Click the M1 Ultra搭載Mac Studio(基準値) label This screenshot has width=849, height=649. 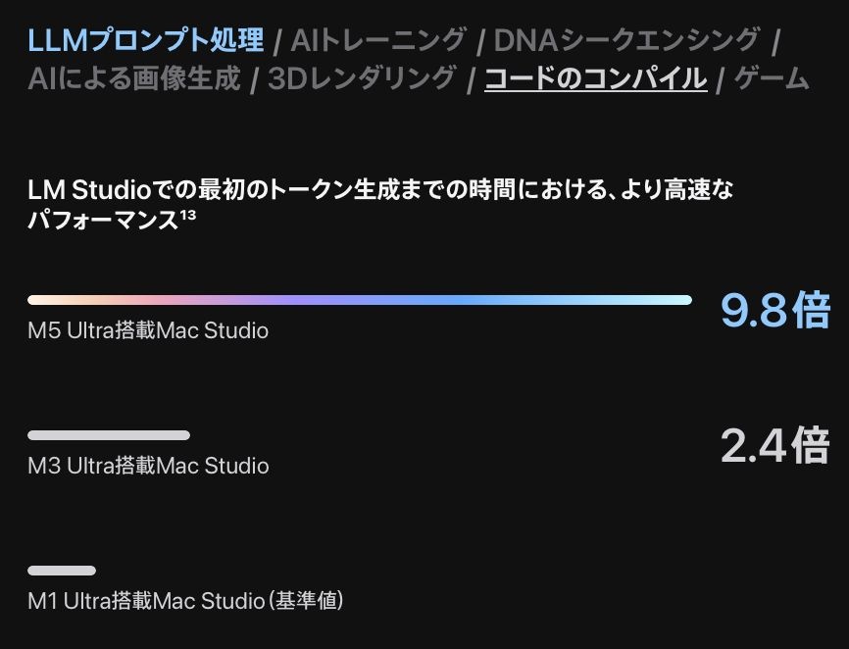tap(185, 601)
